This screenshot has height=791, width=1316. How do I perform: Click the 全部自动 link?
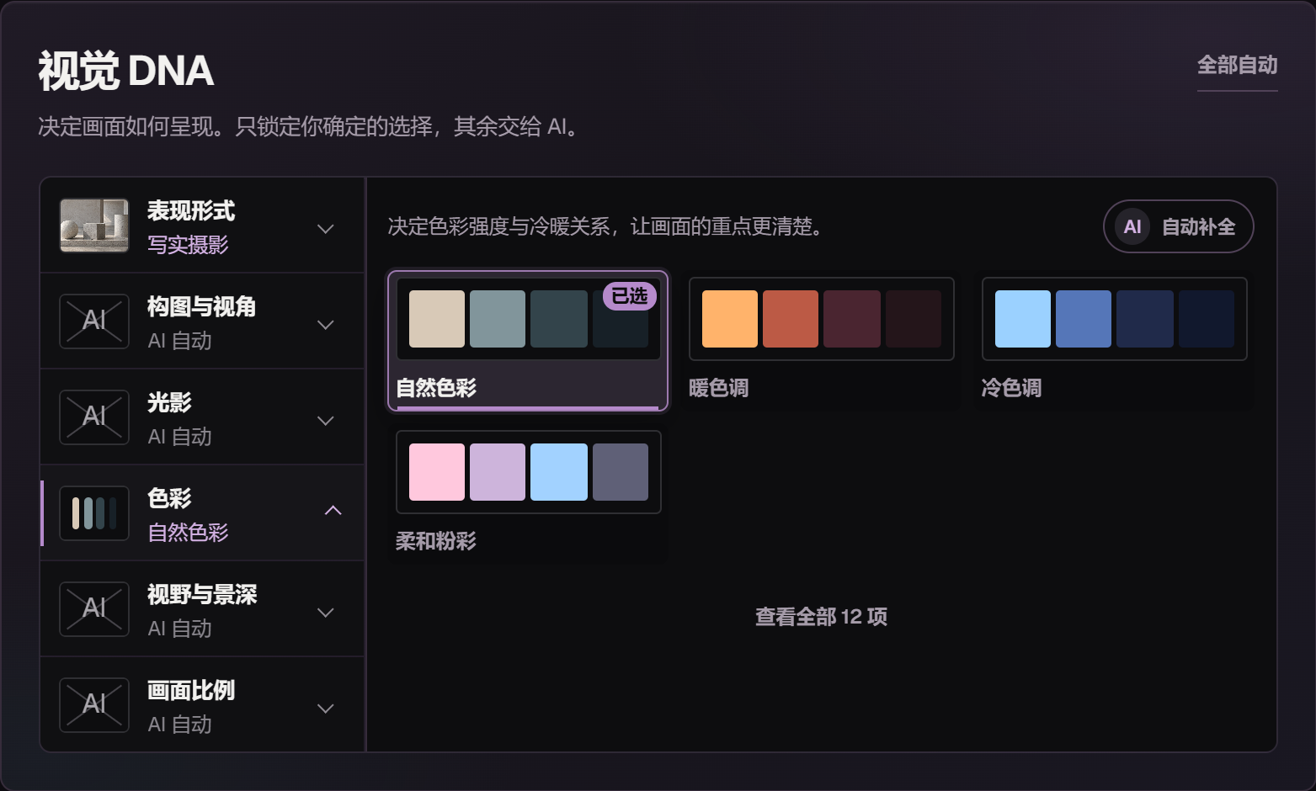[1238, 65]
